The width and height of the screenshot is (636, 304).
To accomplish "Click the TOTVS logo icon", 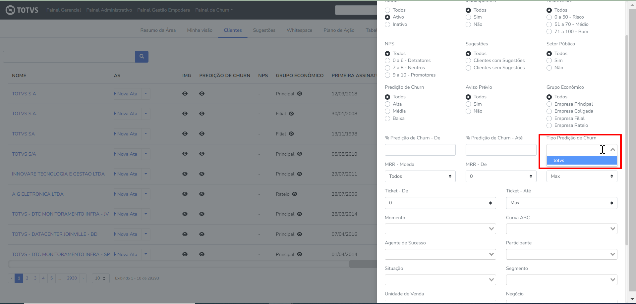I will tap(10, 10).
